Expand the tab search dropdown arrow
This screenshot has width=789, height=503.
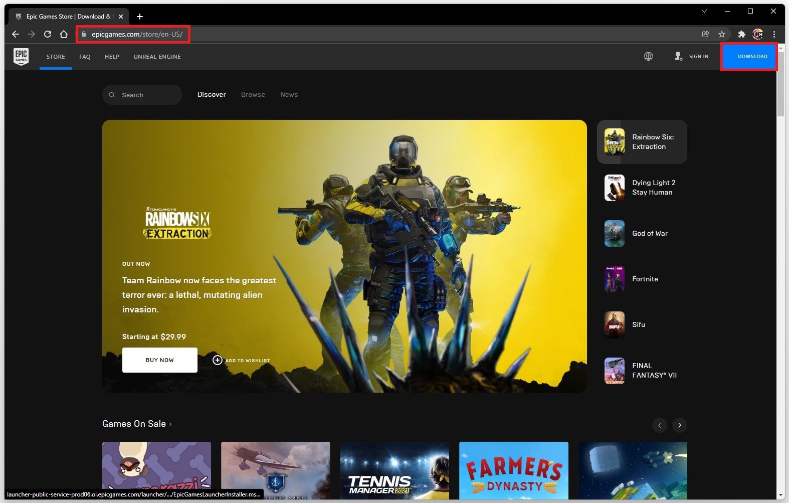[704, 11]
